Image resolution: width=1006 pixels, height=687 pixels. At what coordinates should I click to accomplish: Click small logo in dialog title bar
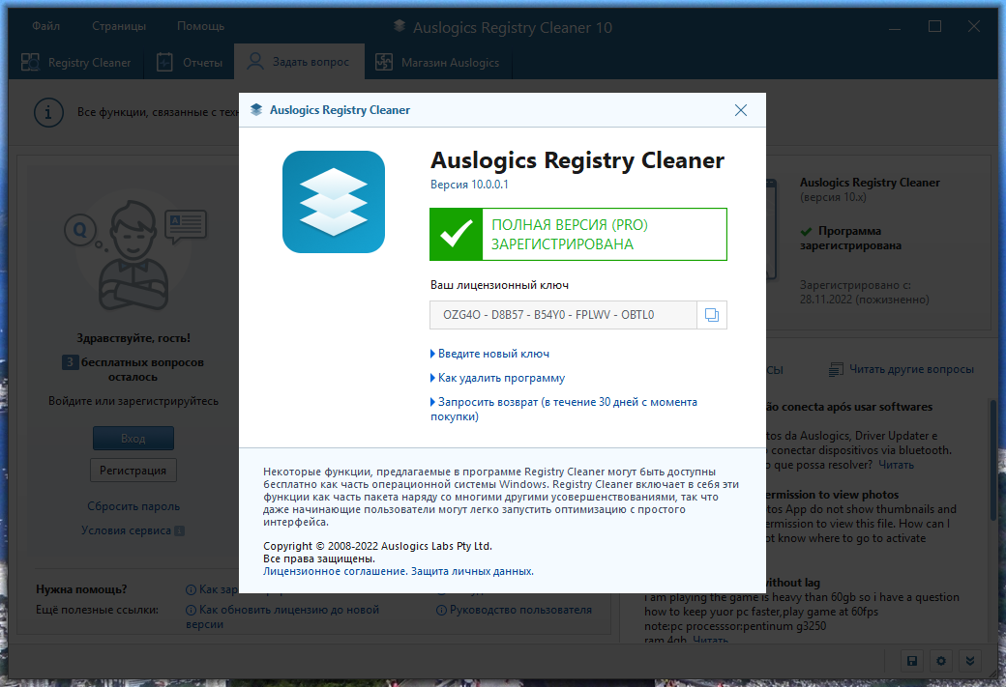(256, 110)
